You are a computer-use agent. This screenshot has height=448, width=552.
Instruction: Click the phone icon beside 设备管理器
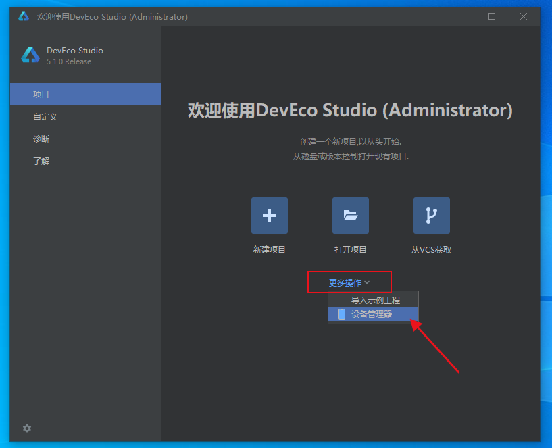(342, 314)
